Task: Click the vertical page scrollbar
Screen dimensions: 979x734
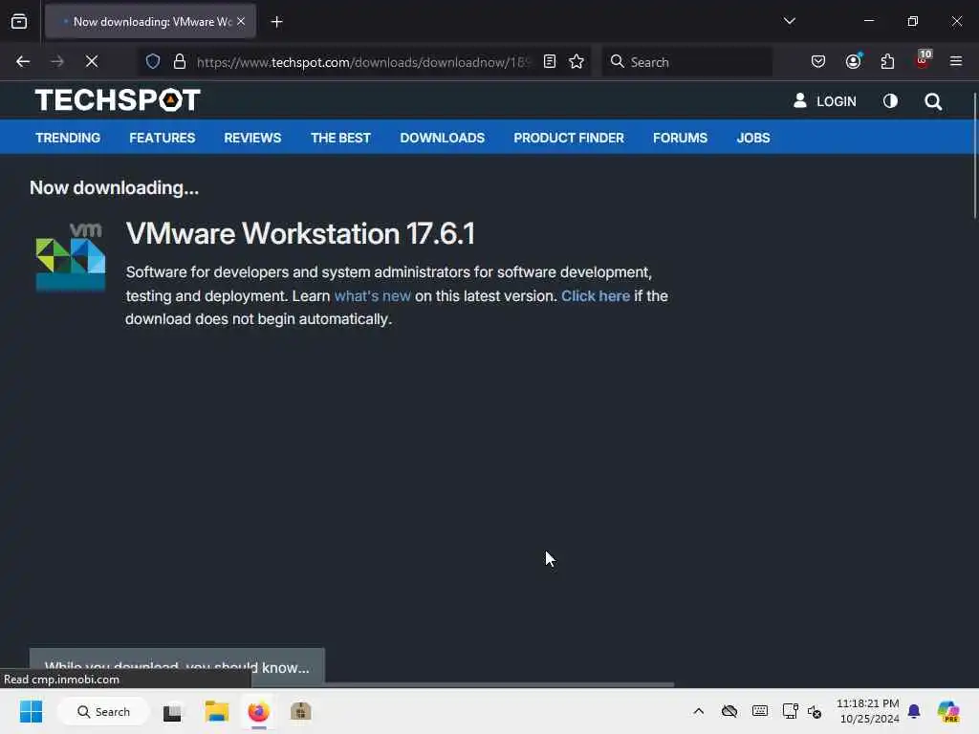Action: [974, 156]
